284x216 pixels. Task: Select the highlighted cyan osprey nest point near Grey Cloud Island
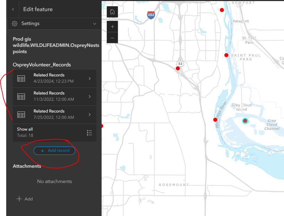tap(245, 121)
